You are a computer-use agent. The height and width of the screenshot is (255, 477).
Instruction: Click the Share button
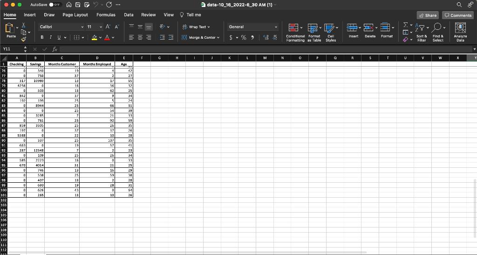[428, 15]
